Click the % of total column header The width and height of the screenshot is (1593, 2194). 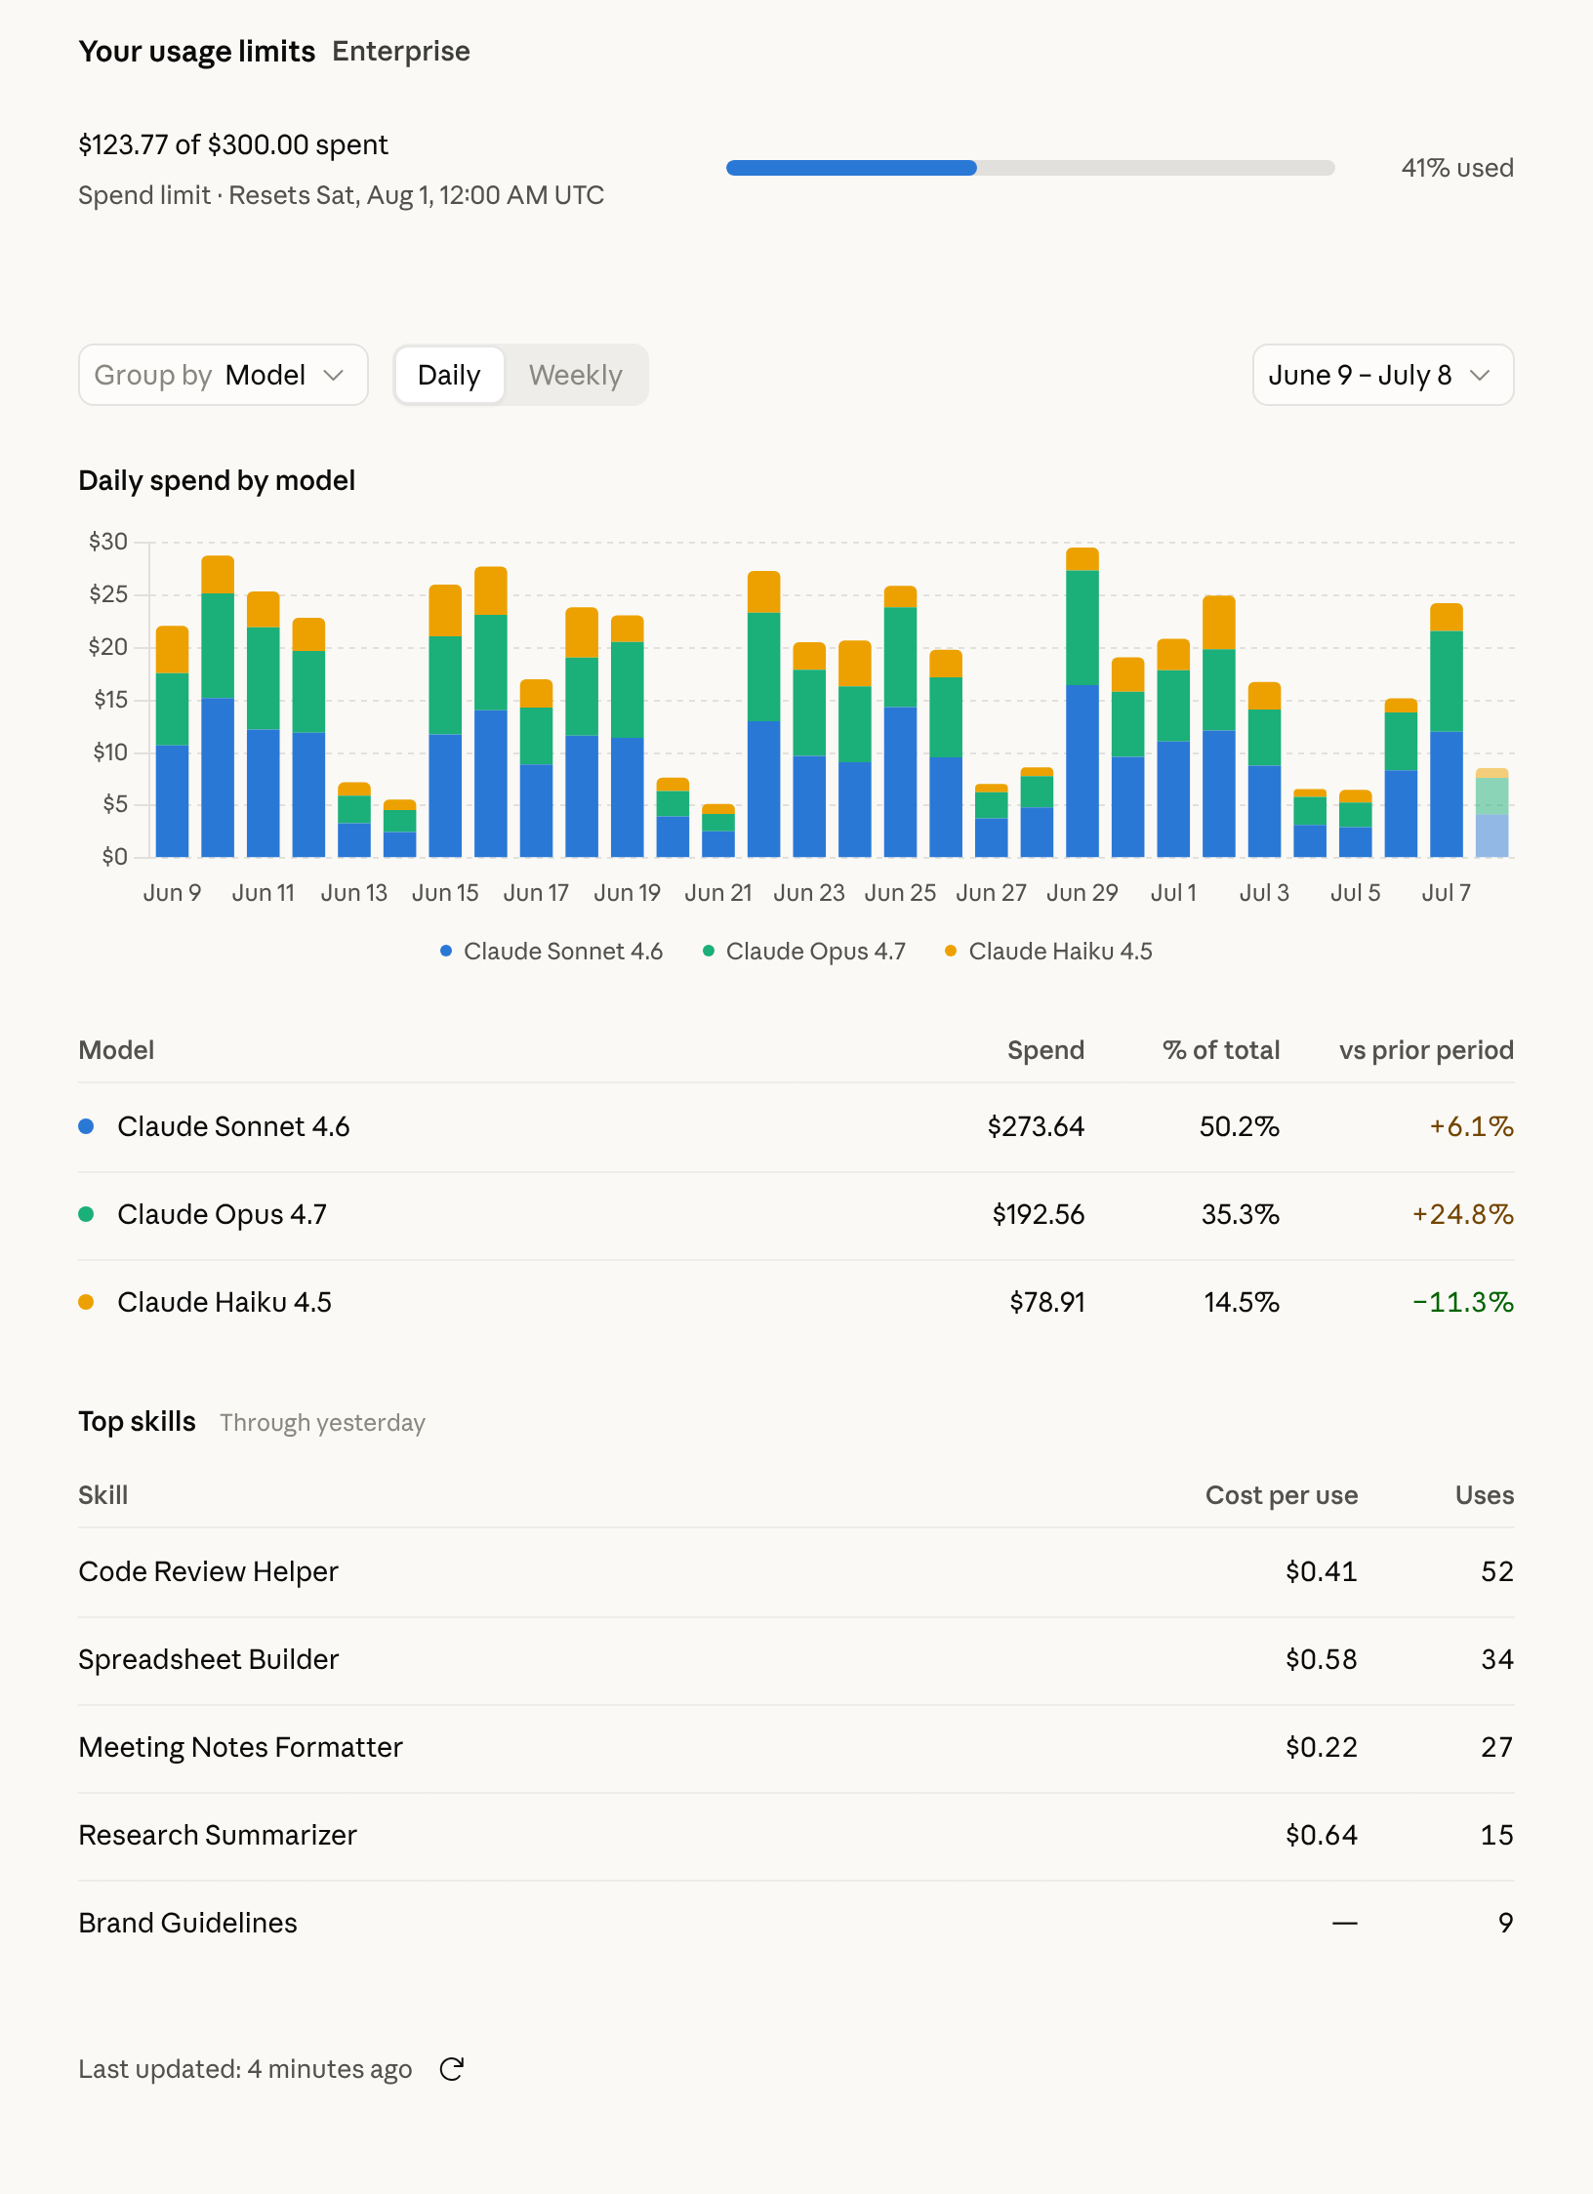tap(1221, 1050)
